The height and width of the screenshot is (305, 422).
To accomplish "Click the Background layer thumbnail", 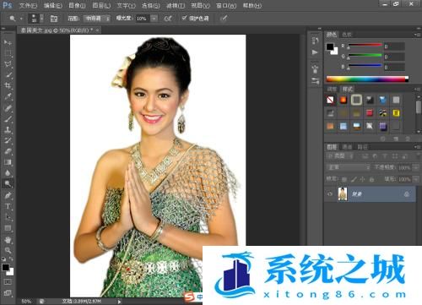I will click(343, 193).
